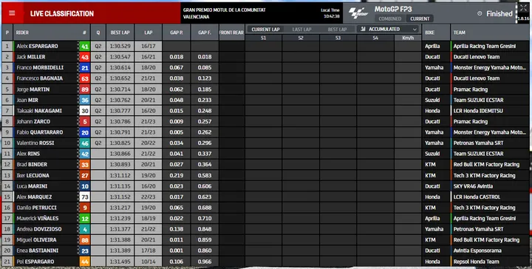Switch to COMBINED classification
The image size is (532, 269).
[390, 18]
